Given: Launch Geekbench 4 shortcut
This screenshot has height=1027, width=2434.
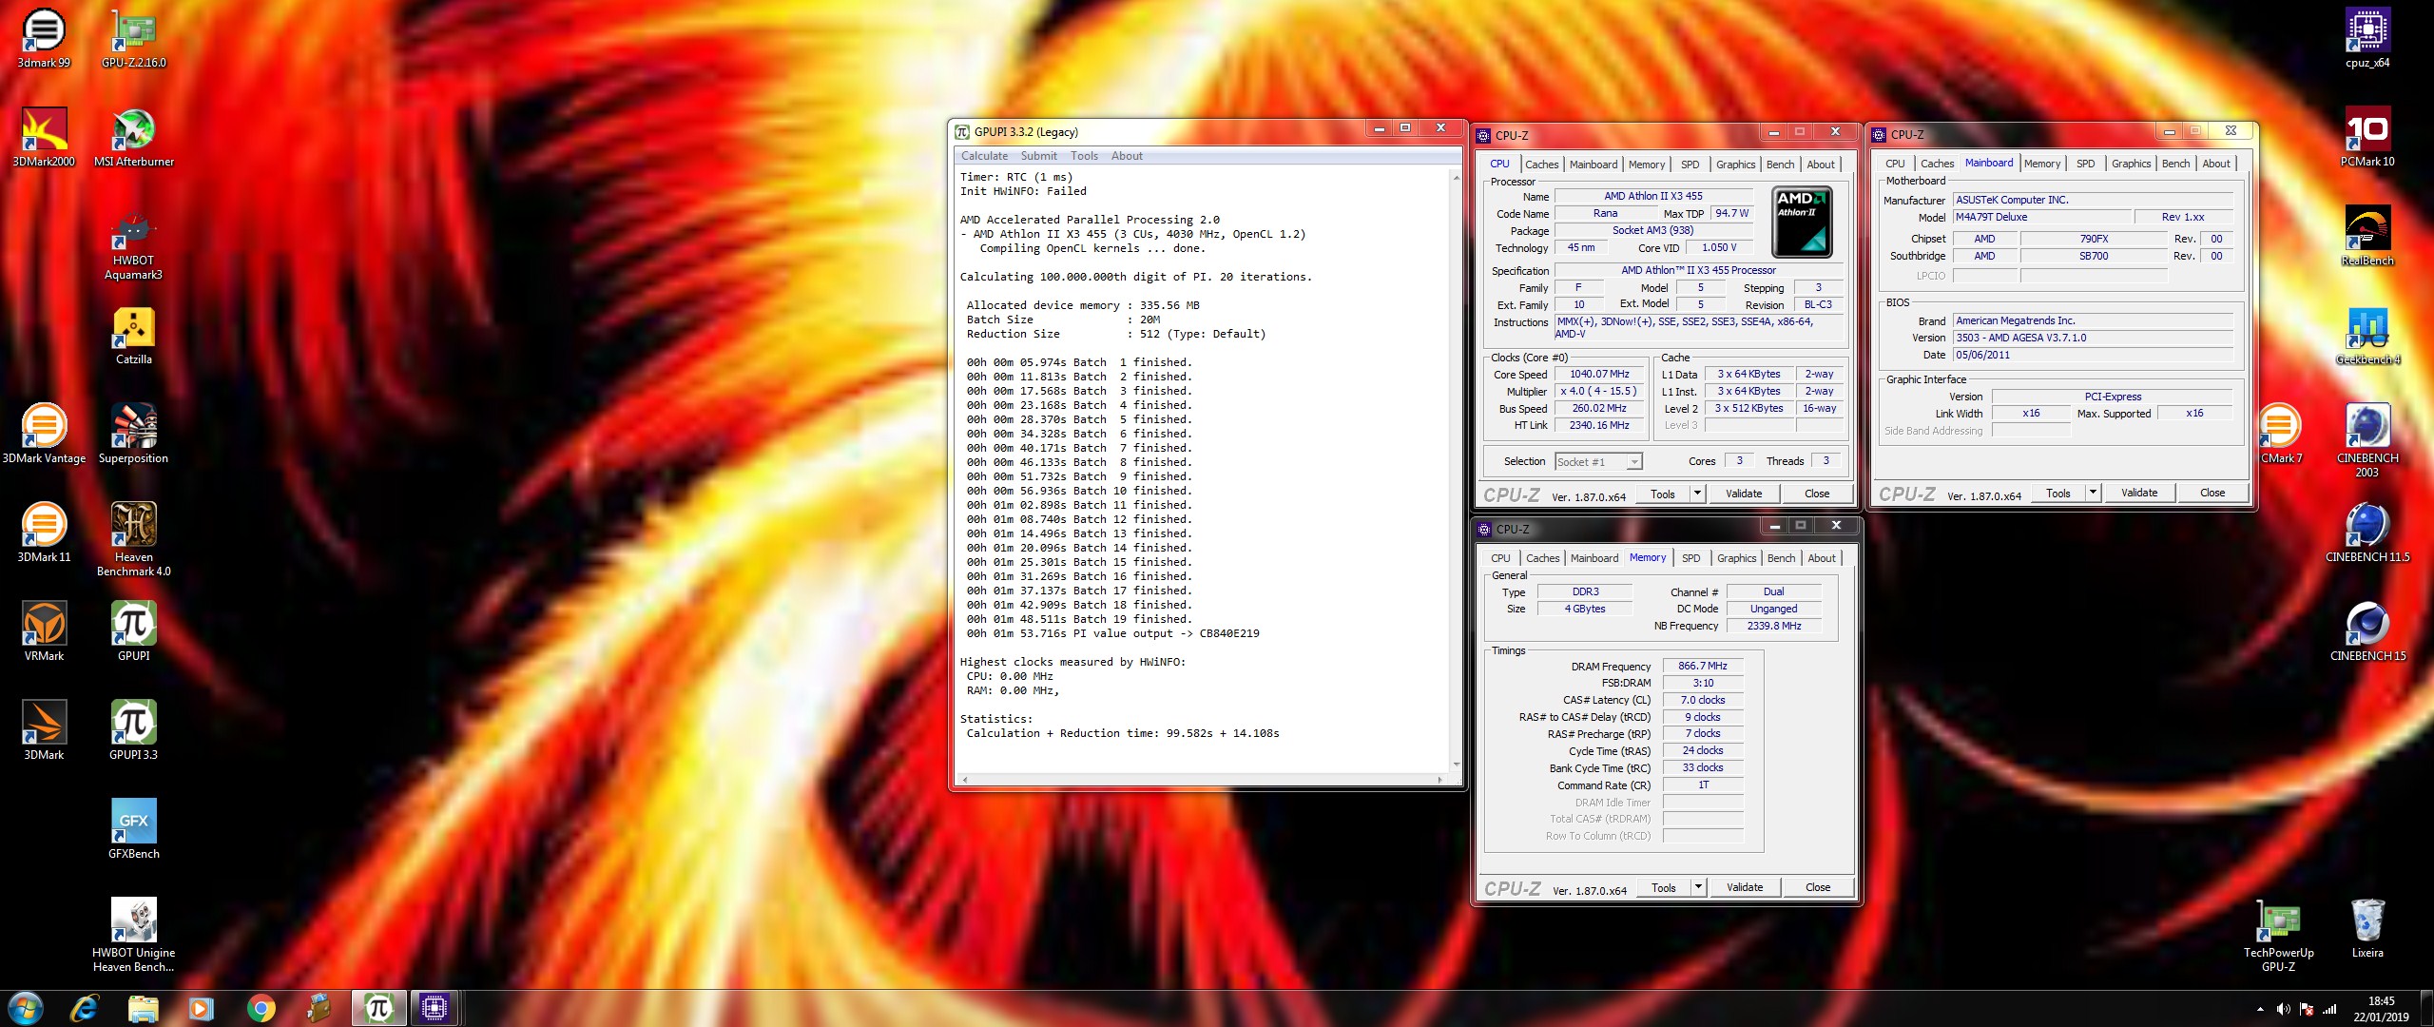Looking at the screenshot, I should pyautogui.click(x=2367, y=336).
